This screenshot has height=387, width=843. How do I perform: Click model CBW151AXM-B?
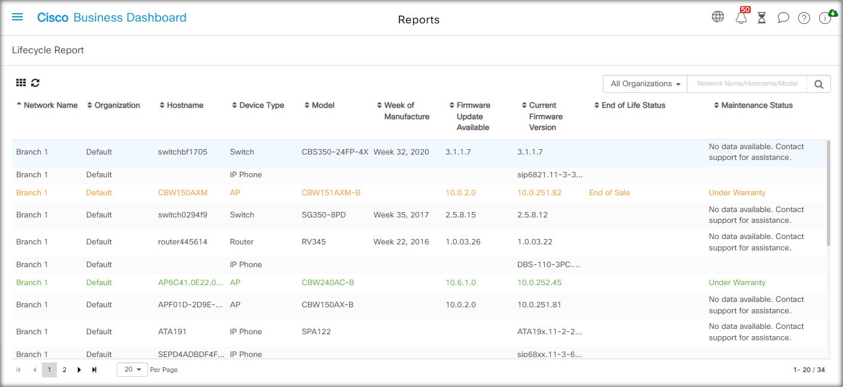pos(331,193)
